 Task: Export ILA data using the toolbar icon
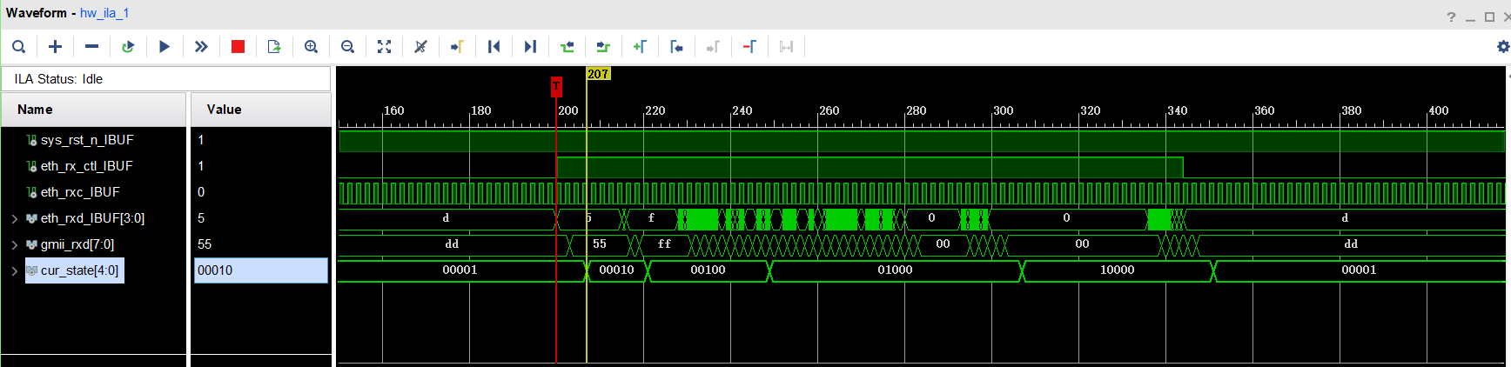click(274, 47)
